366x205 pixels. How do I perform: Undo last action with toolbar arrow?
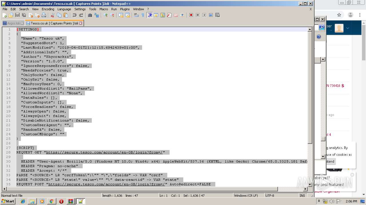point(74,15)
